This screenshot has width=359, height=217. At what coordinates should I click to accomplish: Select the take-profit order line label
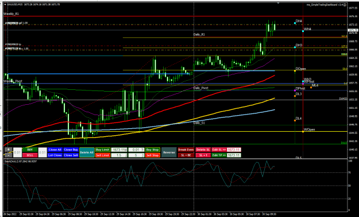[13, 45]
